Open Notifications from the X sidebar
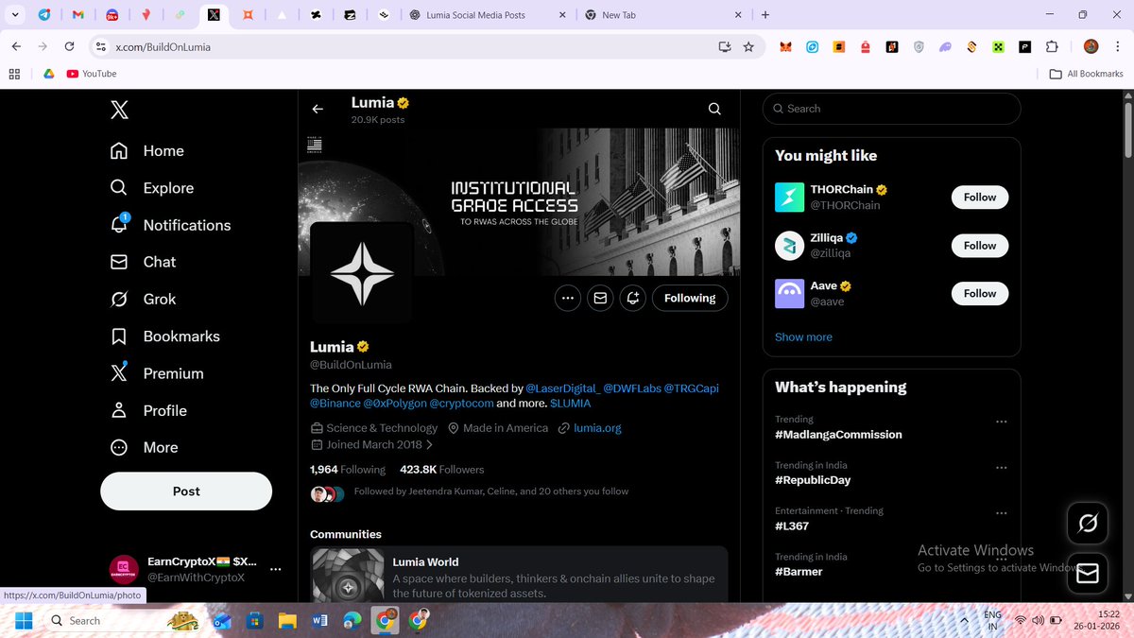Viewport: 1134px width, 638px height. tap(186, 225)
